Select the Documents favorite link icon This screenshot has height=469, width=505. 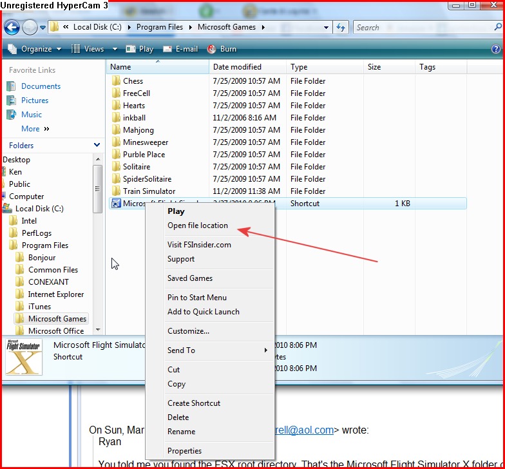11,86
